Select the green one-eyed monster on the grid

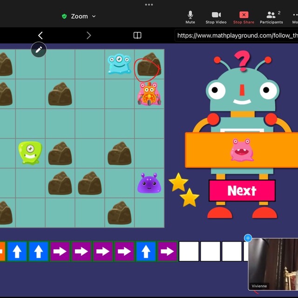click(x=30, y=153)
